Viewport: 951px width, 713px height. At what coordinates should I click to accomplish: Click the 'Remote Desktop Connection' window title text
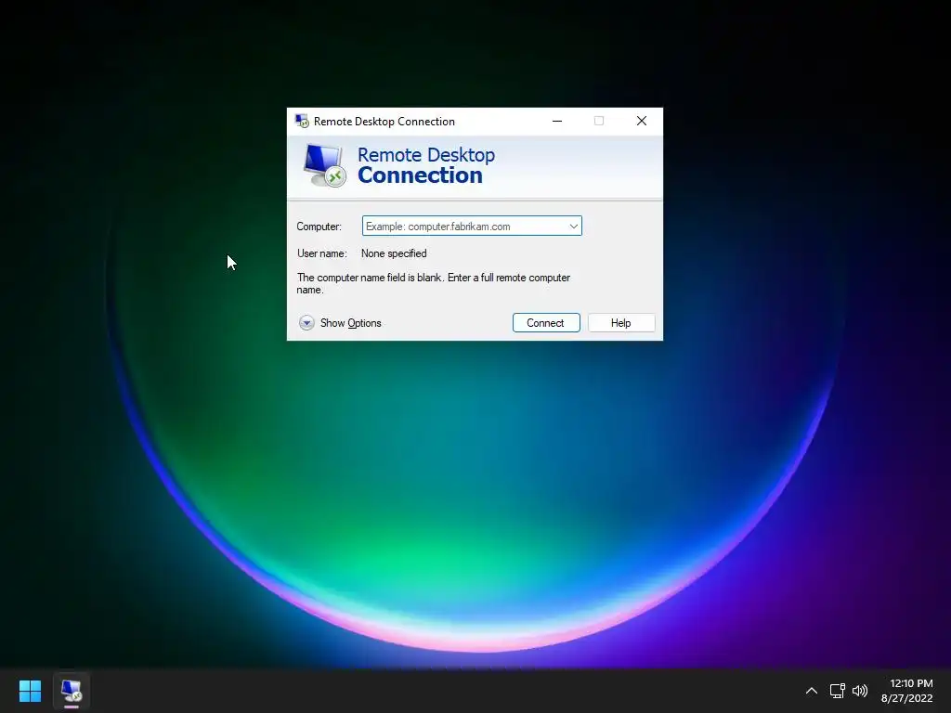[384, 122]
